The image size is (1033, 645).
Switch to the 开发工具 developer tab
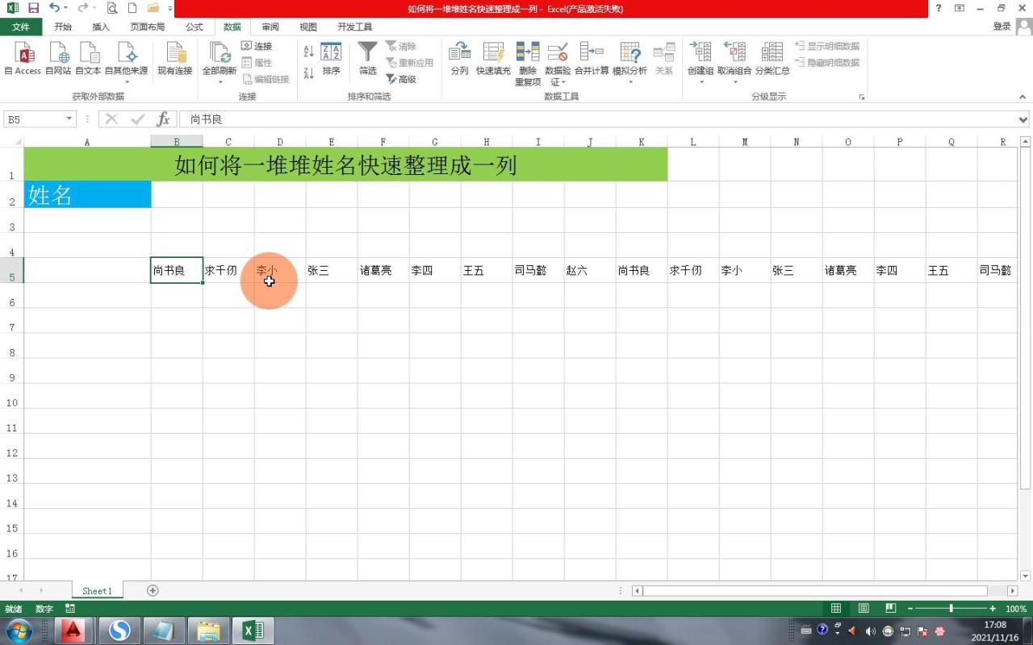pyautogui.click(x=355, y=27)
